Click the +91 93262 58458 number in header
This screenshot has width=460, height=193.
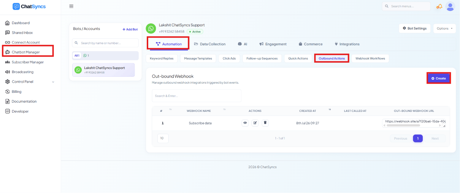172,32
